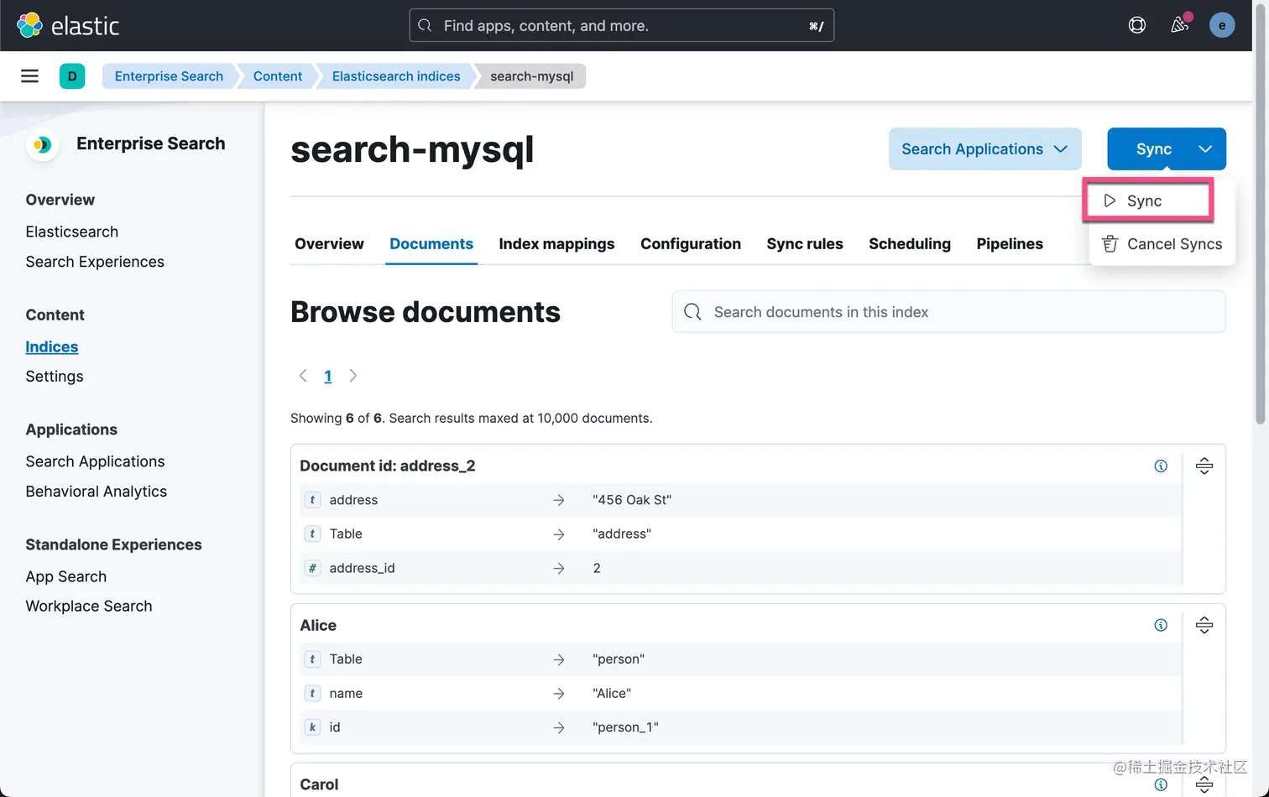Image resolution: width=1269 pixels, height=797 pixels.
Task: Open Search Applications dropdown
Action: coord(984,148)
